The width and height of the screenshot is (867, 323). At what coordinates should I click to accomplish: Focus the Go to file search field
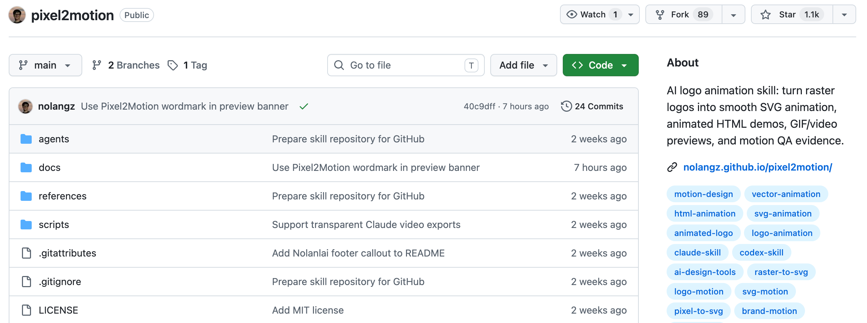406,65
